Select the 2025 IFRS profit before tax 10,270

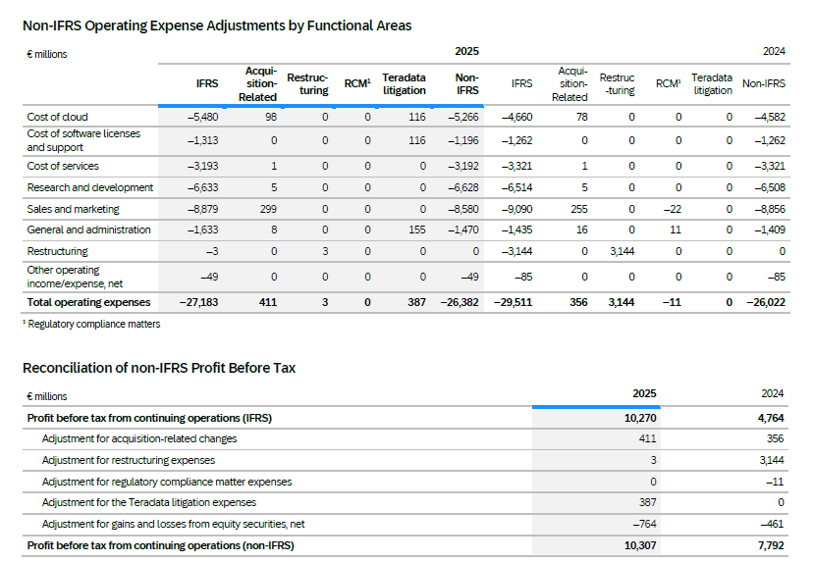pyautogui.click(x=639, y=418)
